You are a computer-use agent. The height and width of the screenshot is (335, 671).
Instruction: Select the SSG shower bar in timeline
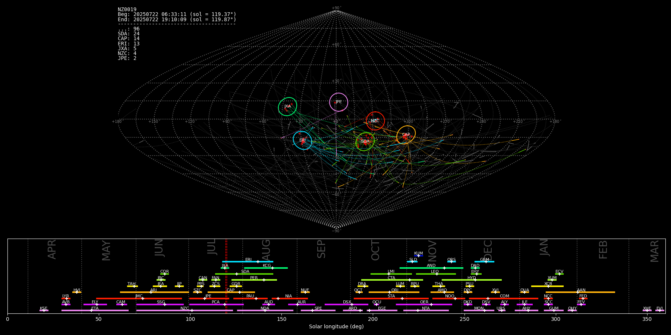[x=160, y=304]
